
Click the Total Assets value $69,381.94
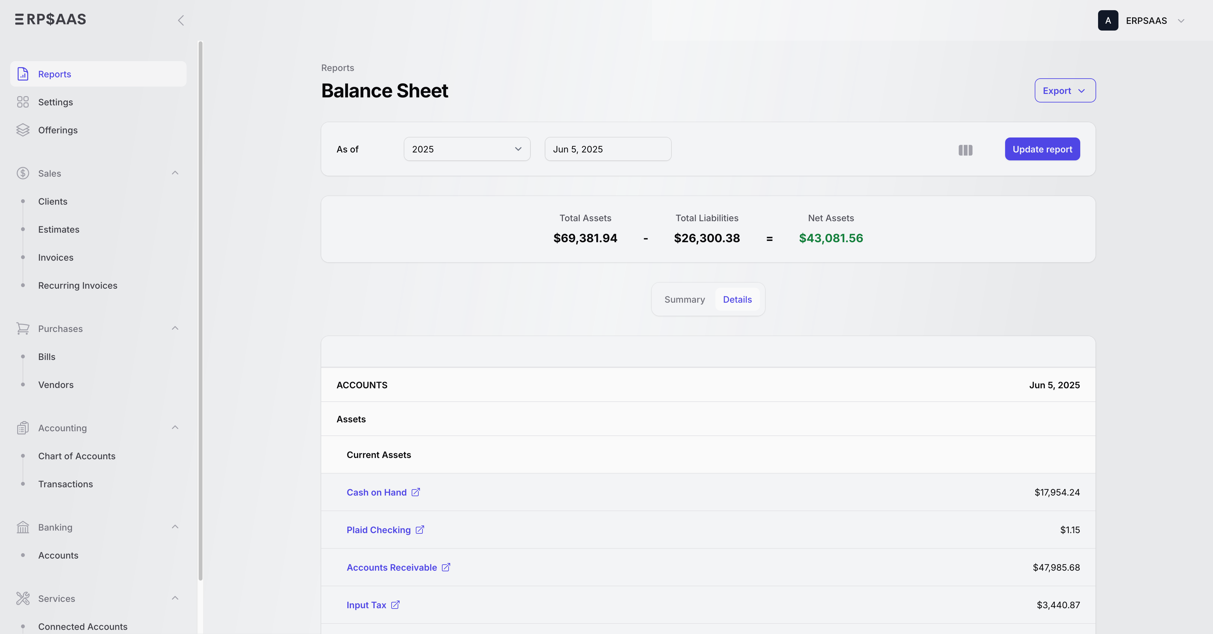(x=585, y=238)
